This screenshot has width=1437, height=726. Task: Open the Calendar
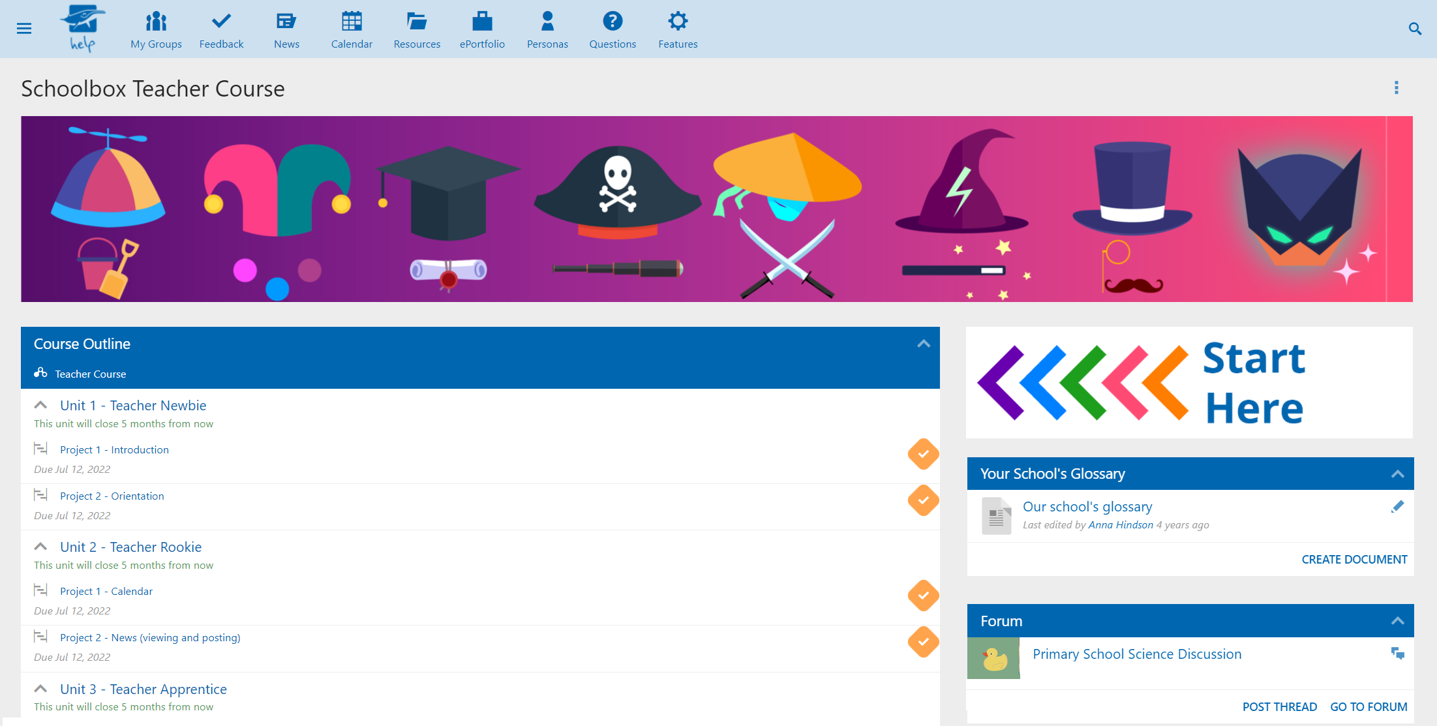click(352, 28)
